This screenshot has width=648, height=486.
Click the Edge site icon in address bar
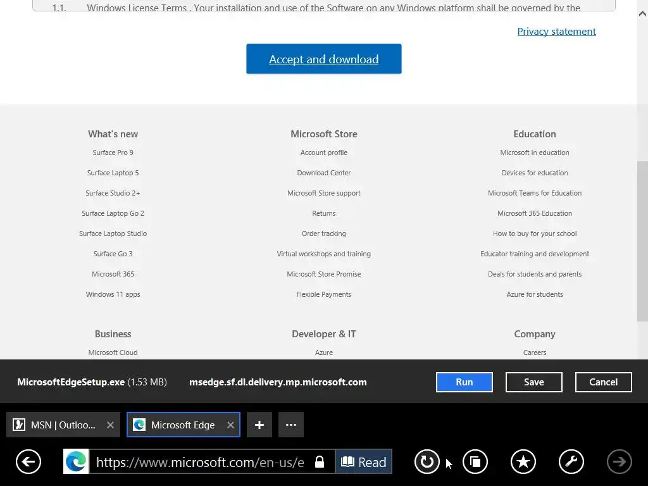coord(76,461)
